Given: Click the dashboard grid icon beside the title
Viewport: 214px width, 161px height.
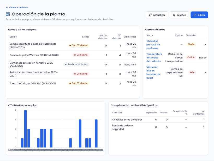Looking at the screenshot, I should pos(8,14).
